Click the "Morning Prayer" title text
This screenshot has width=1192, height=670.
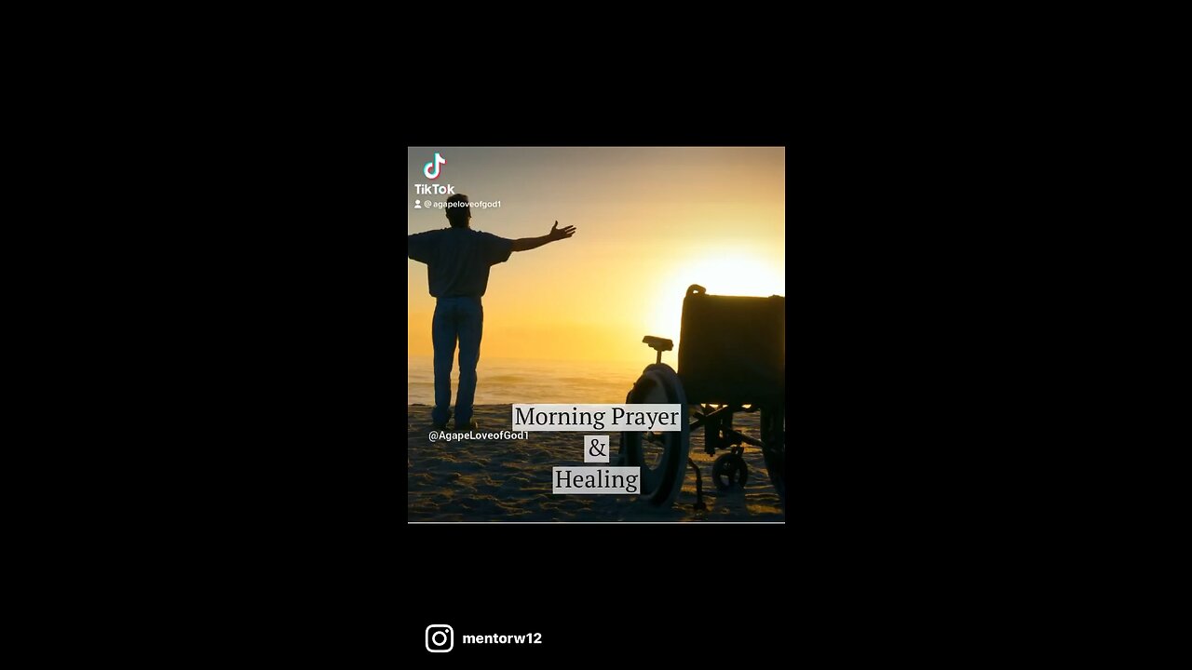pos(597,417)
